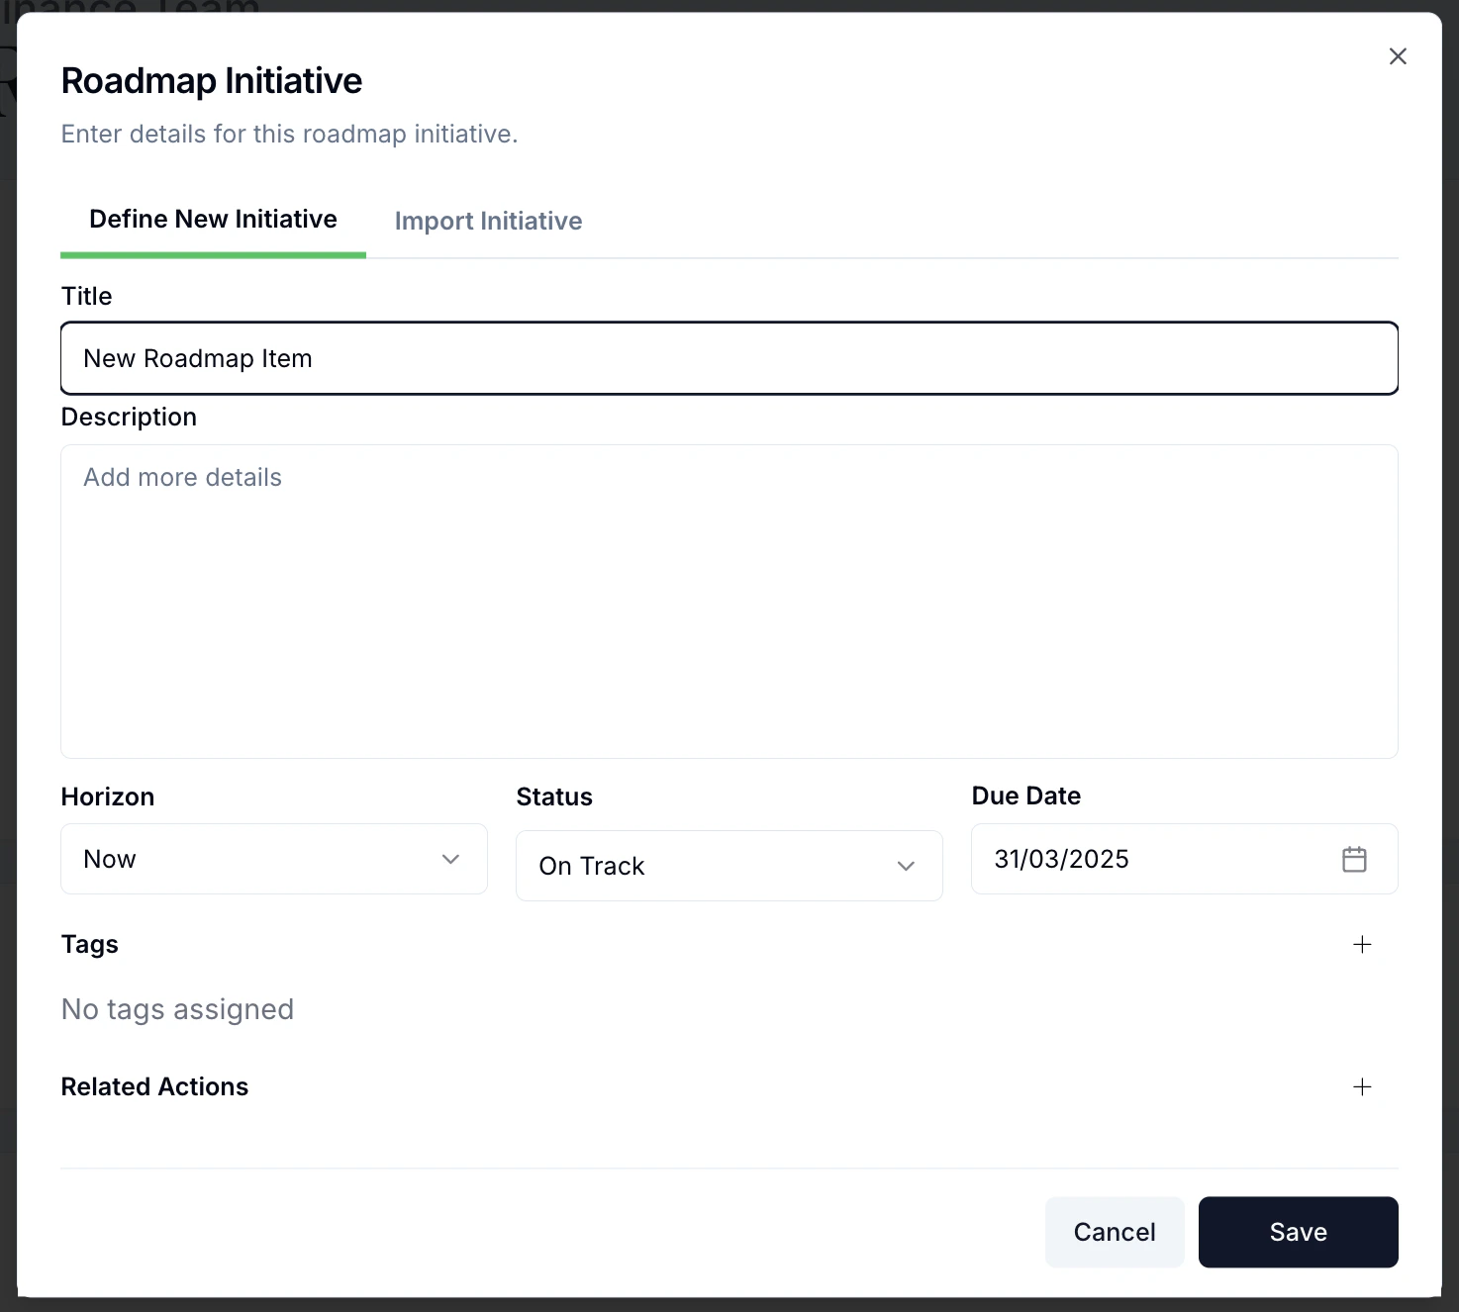The height and width of the screenshot is (1312, 1459).
Task: Open the Horizon dropdown
Action: pyautogui.click(x=274, y=859)
